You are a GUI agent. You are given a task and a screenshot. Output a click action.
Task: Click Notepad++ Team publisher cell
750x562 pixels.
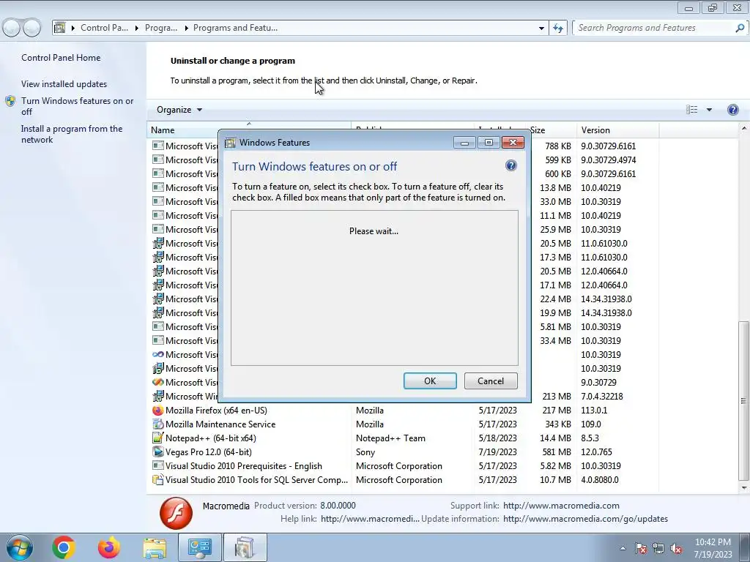[x=390, y=438]
